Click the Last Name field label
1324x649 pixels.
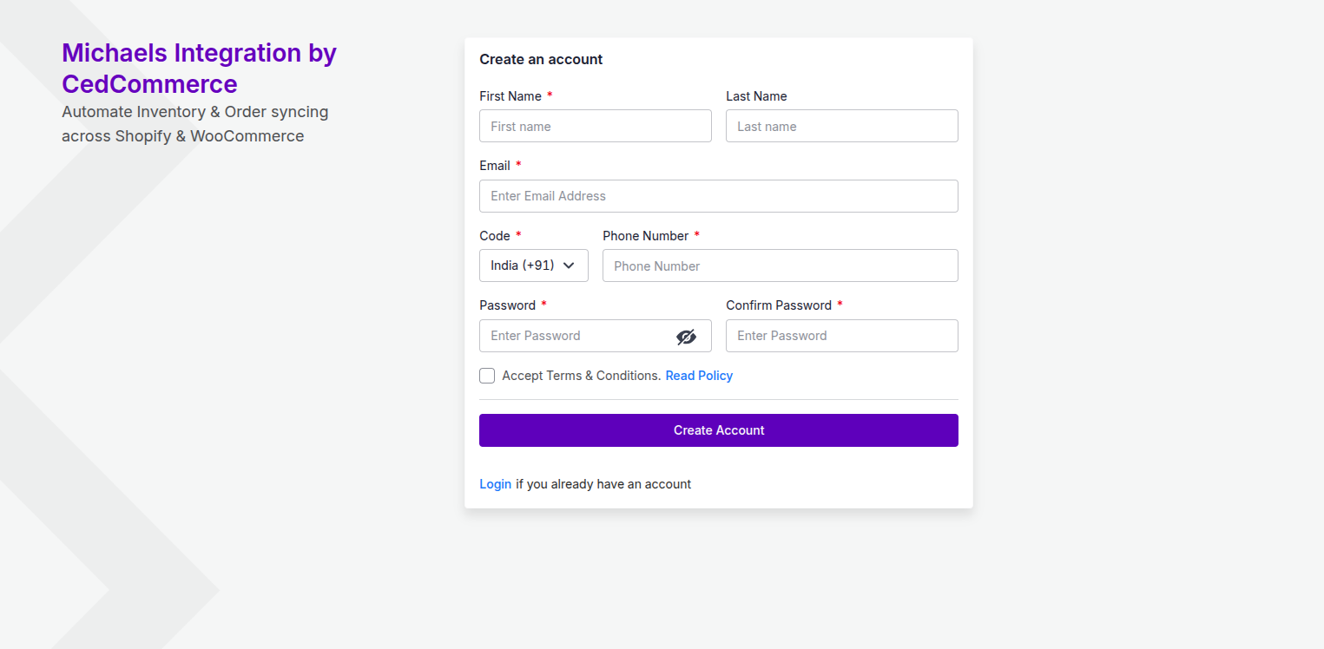(x=756, y=96)
